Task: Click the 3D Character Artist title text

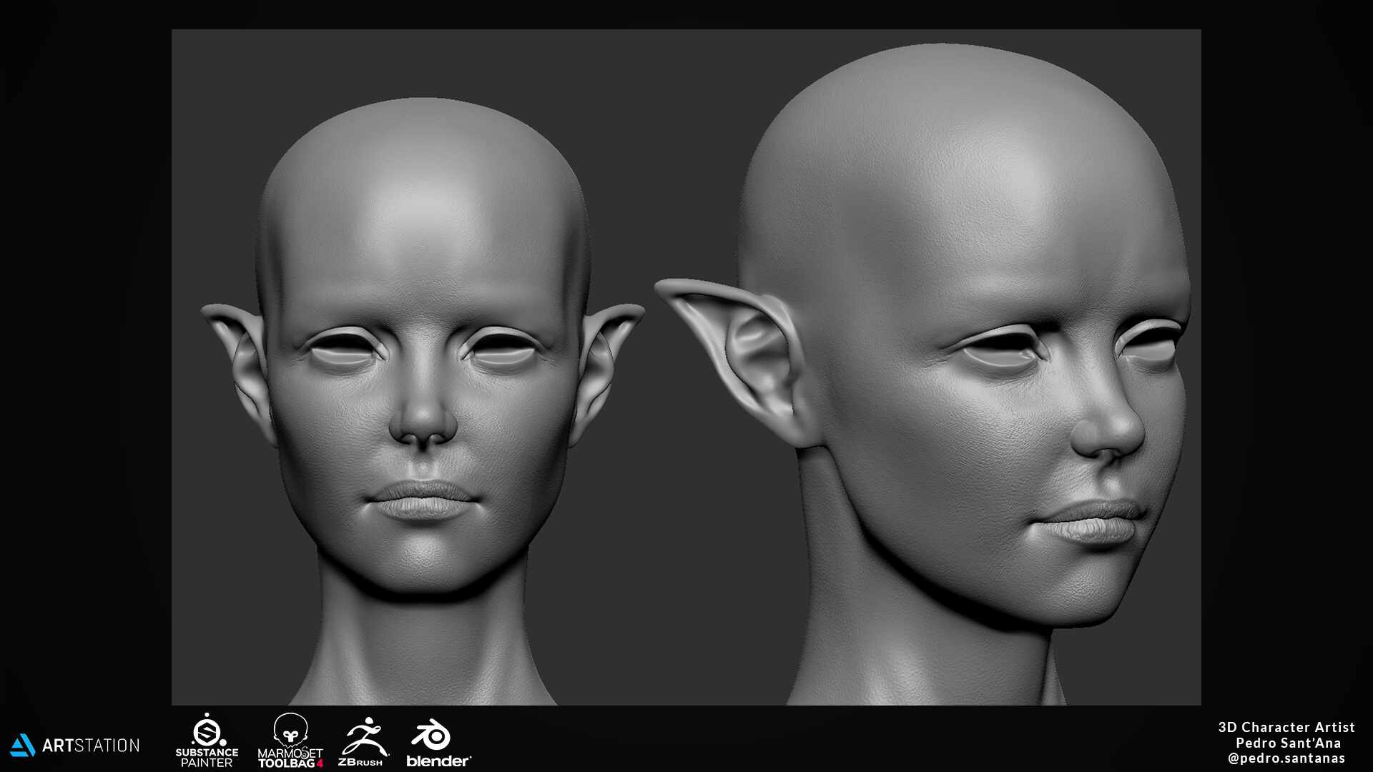Action: (x=1286, y=727)
